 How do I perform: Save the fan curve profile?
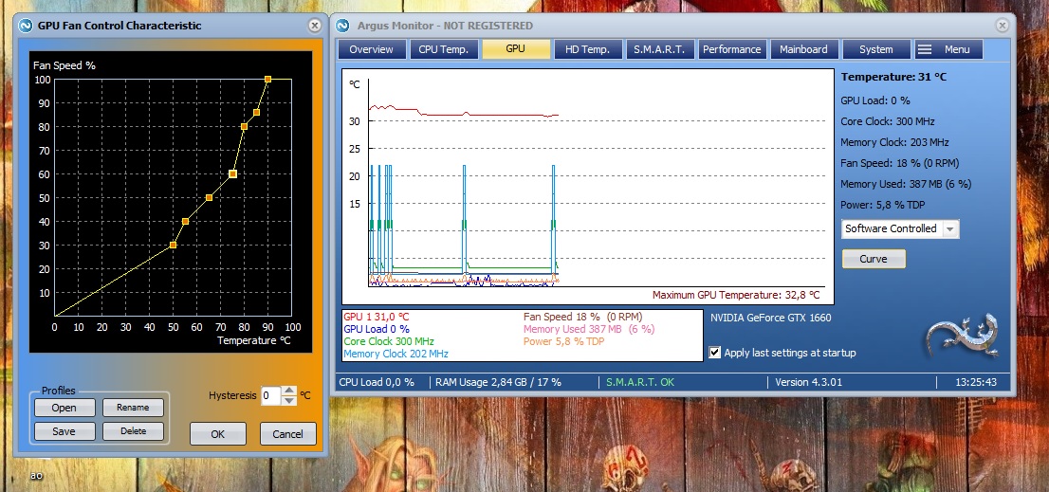[x=64, y=431]
